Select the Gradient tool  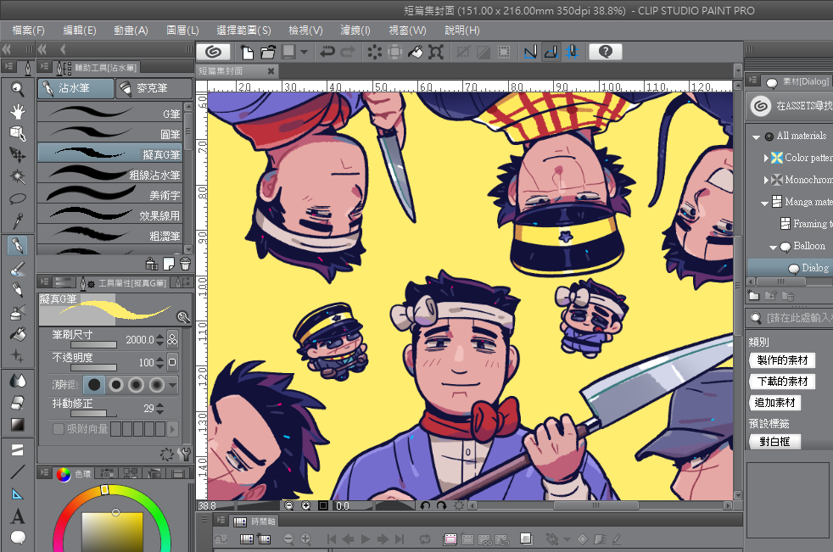tap(18, 425)
